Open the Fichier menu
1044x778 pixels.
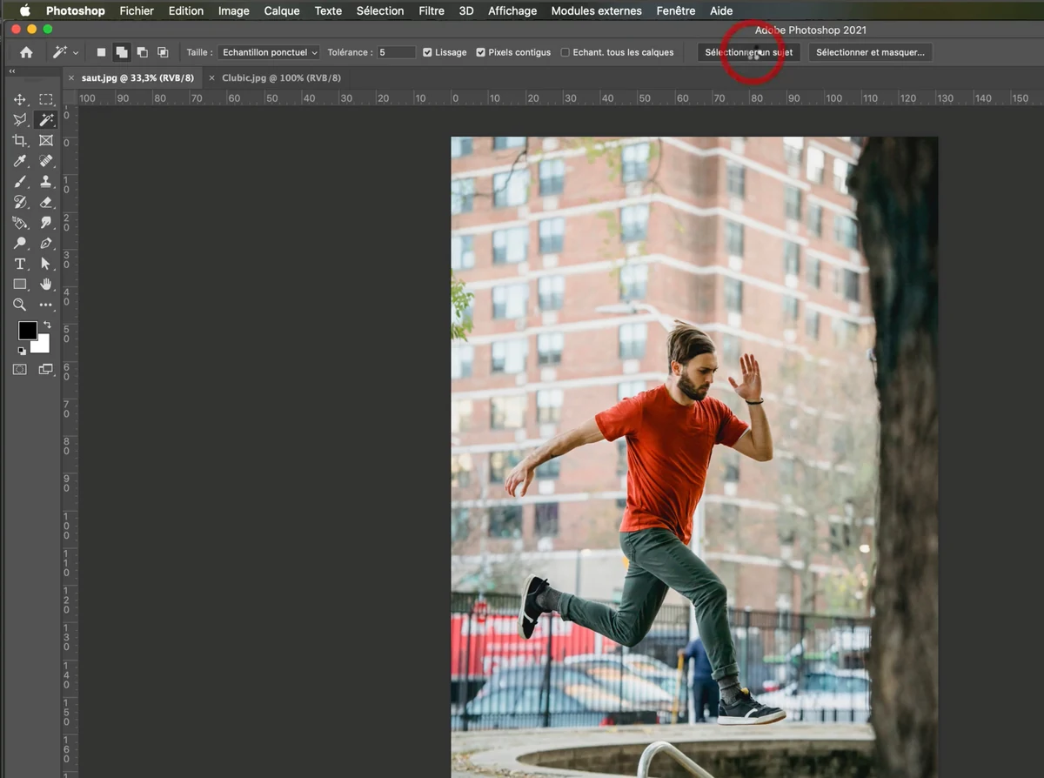[x=137, y=11]
